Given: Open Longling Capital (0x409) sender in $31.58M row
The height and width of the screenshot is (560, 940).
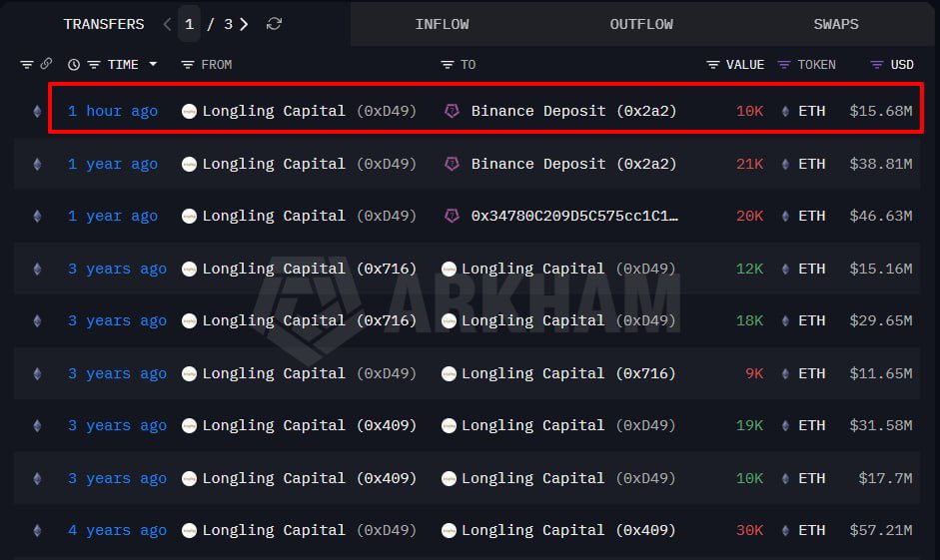Looking at the screenshot, I should point(309,426).
